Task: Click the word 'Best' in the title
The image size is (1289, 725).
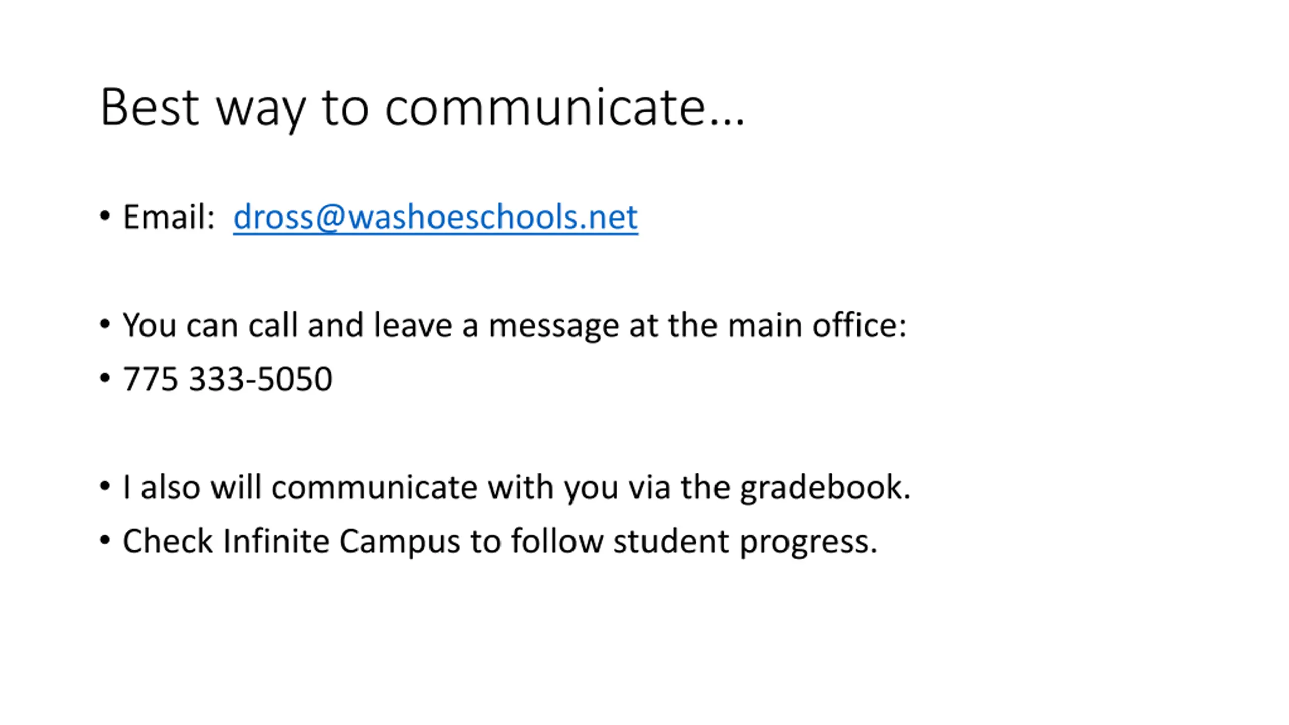Action: click(150, 107)
